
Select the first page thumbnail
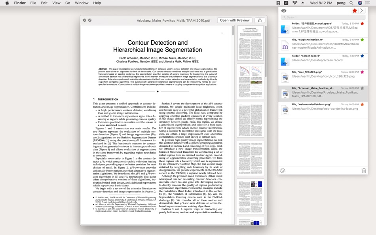(x=251, y=43)
